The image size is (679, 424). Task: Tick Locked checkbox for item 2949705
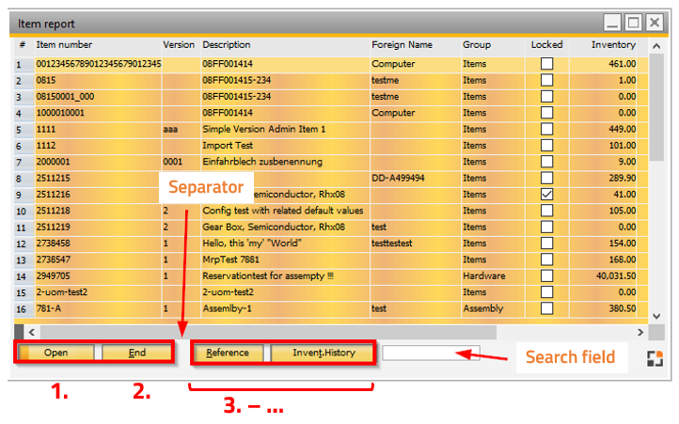pos(546,275)
